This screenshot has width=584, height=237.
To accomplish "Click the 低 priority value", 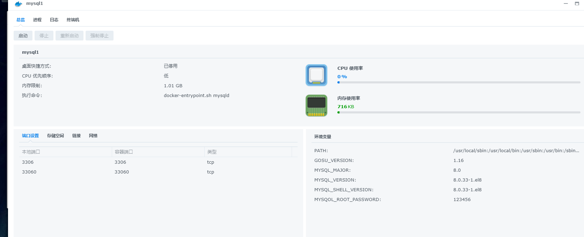I will (x=166, y=76).
